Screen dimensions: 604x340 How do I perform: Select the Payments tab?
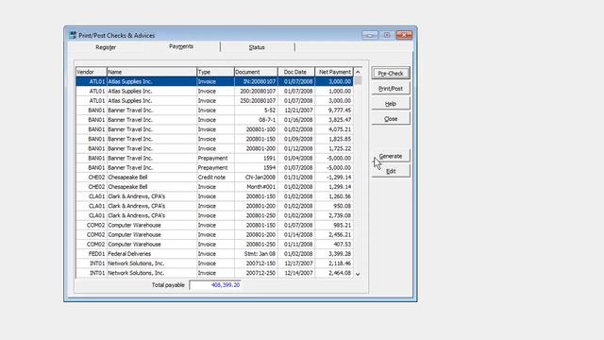click(x=181, y=46)
